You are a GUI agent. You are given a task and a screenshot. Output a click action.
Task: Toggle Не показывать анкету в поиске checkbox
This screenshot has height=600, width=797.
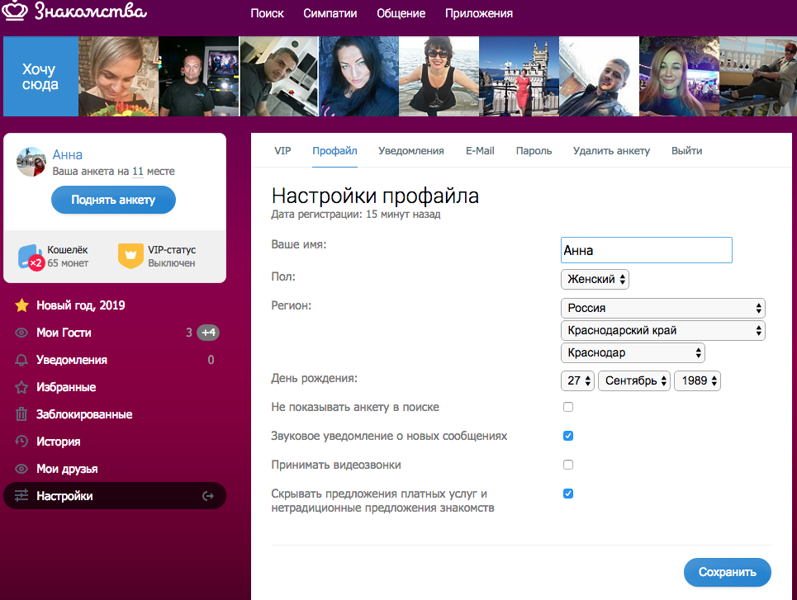(x=568, y=407)
